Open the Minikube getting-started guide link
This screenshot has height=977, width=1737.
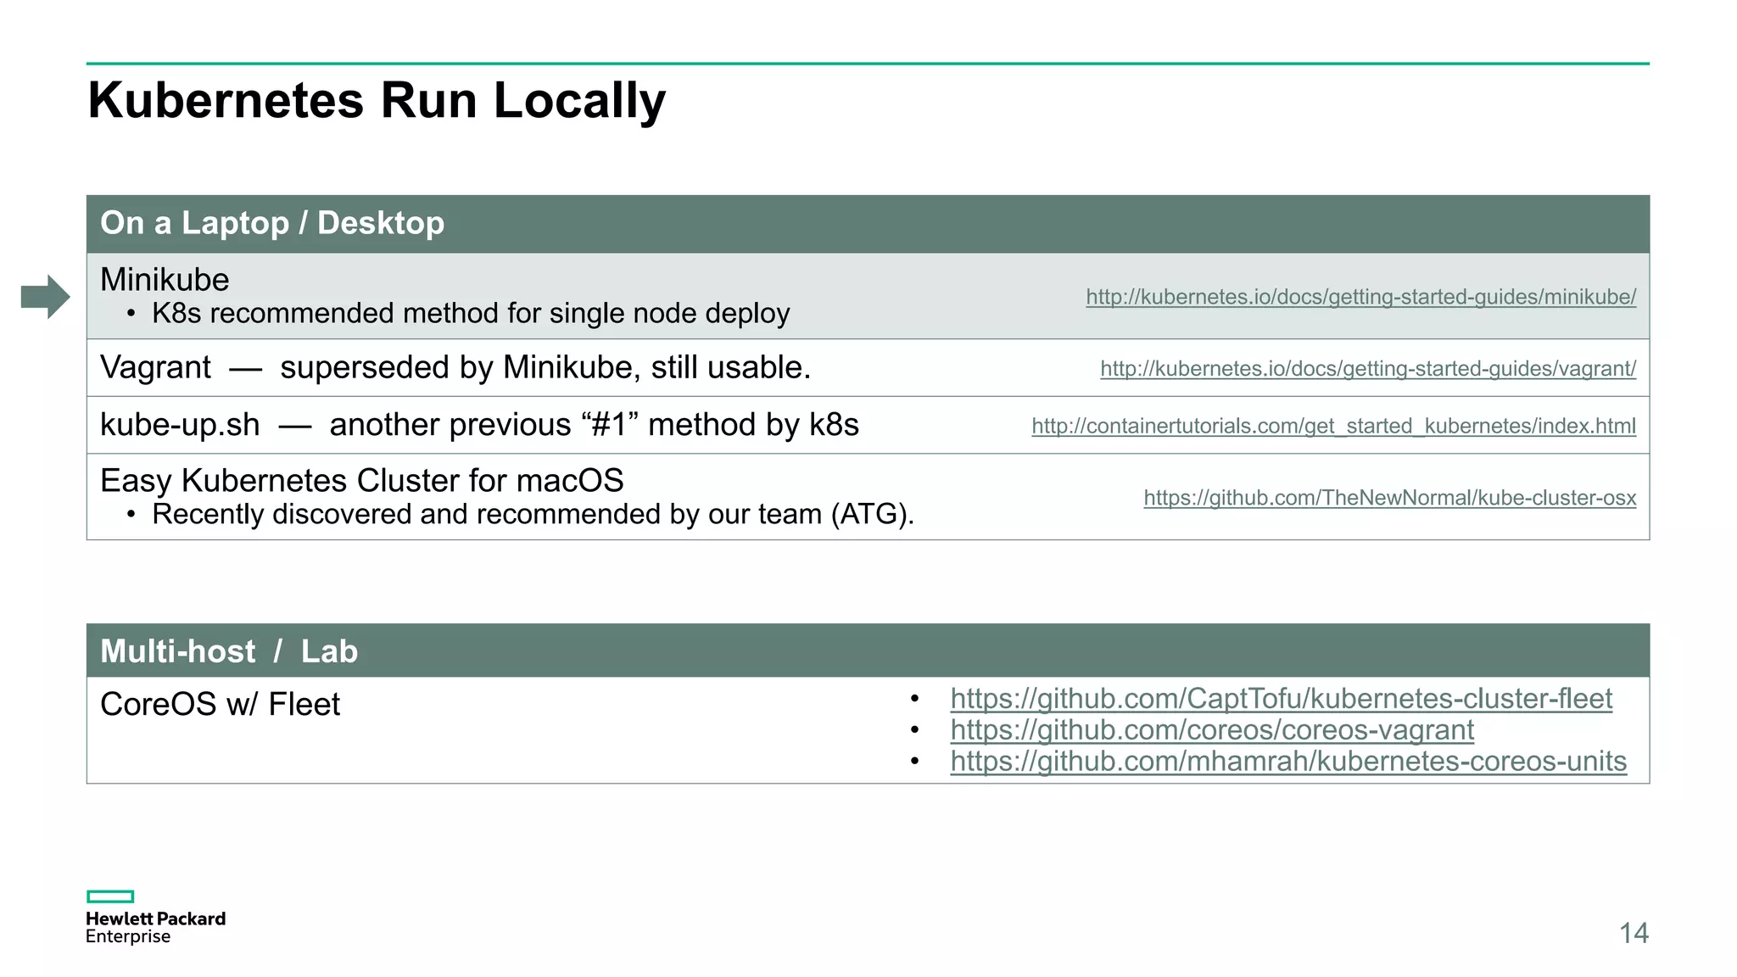tap(1360, 297)
